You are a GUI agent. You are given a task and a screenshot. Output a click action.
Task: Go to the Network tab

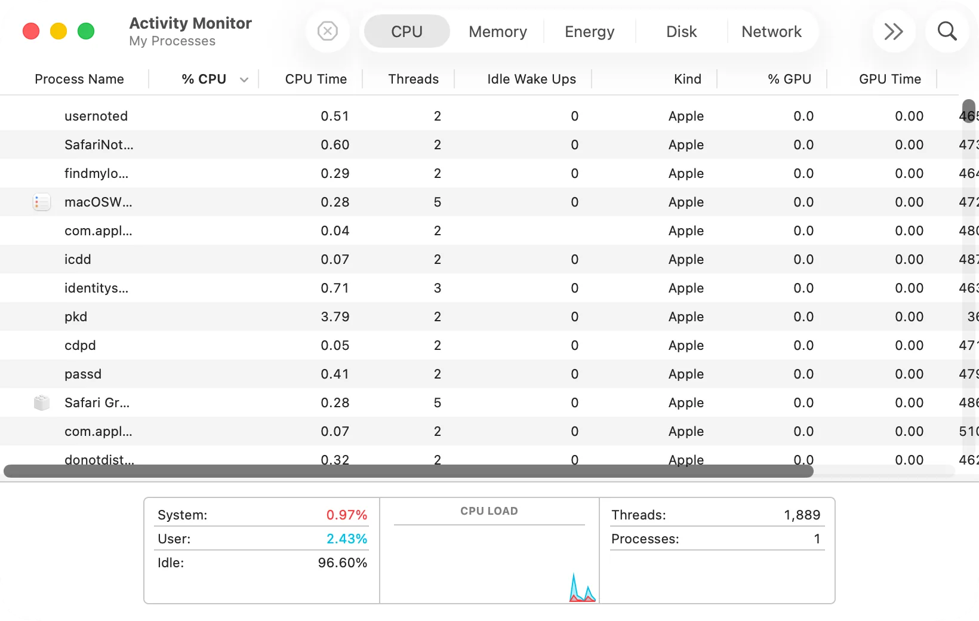click(x=772, y=31)
